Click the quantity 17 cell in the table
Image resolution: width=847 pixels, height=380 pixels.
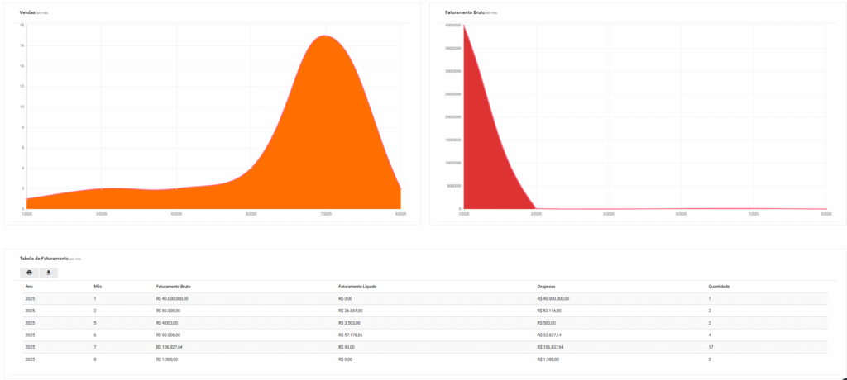(x=711, y=349)
